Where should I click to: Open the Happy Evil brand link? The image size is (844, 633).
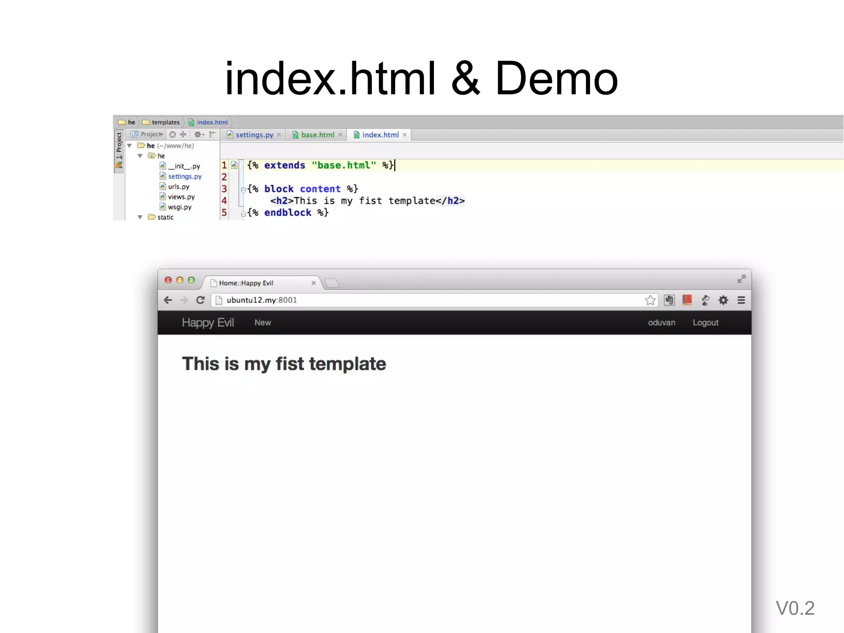coord(208,322)
